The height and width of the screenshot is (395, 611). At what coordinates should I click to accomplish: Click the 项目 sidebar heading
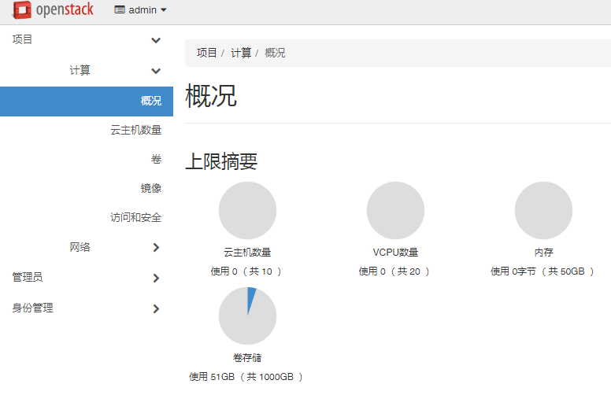pyautogui.click(x=22, y=39)
